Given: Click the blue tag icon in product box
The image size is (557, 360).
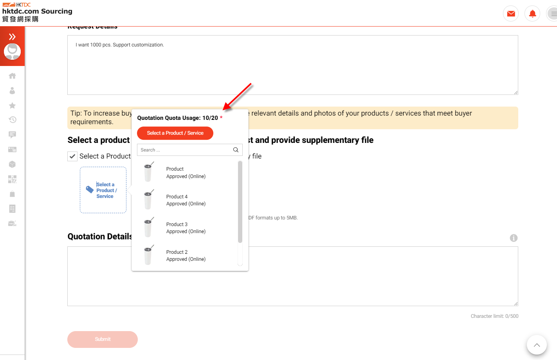Looking at the screenshot, I should click(90, 189).
